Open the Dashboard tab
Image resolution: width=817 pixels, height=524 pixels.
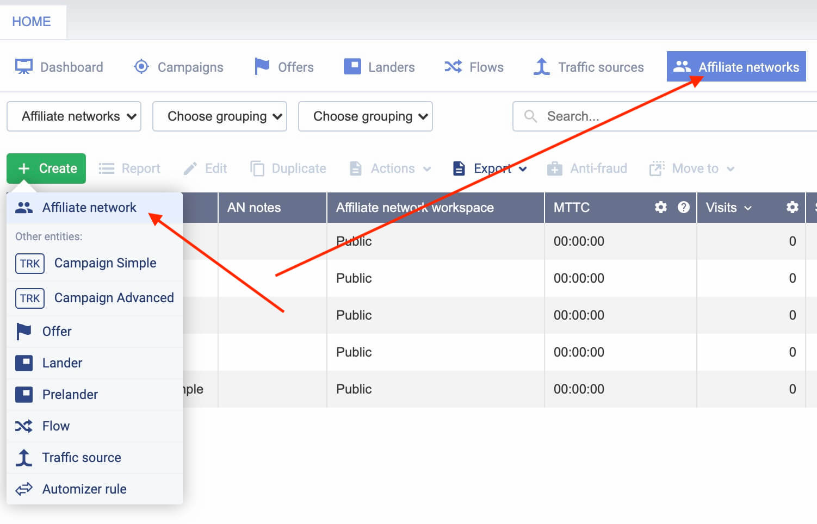59,67
